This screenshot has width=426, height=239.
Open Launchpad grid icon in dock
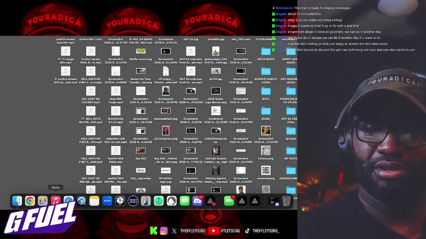(x=43, y=201)
